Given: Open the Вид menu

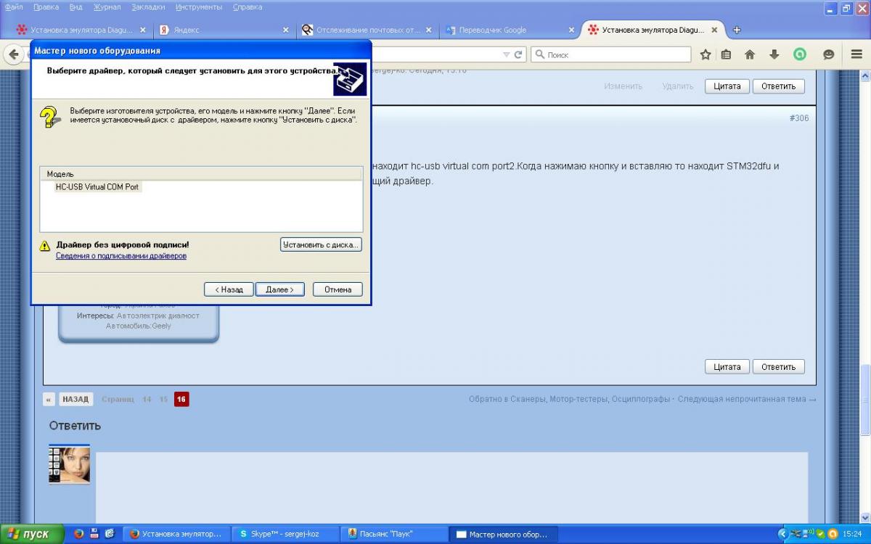Looking at the screenshot, I should (x=75, y=7).
